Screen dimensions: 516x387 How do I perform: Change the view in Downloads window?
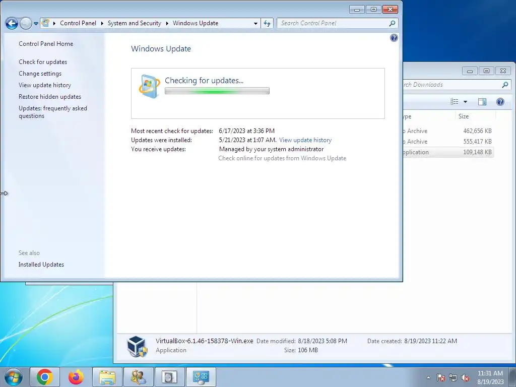455,102
